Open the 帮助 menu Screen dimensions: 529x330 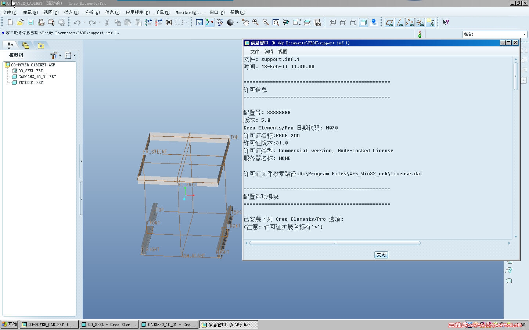pos(238,12)
